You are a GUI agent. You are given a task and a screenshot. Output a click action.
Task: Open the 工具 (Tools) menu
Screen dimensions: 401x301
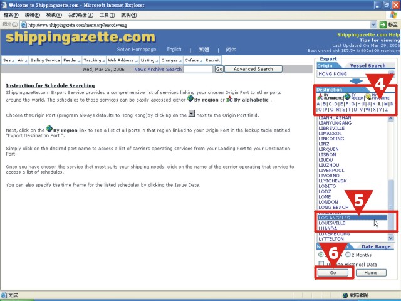107,15
